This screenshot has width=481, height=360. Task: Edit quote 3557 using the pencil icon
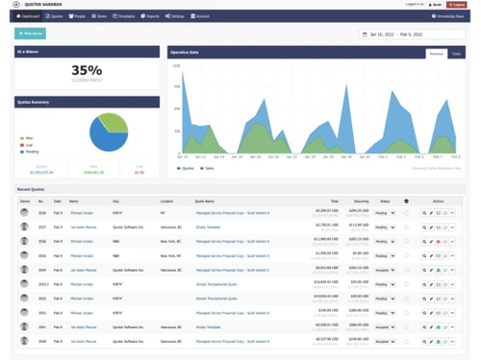[431, 228]
